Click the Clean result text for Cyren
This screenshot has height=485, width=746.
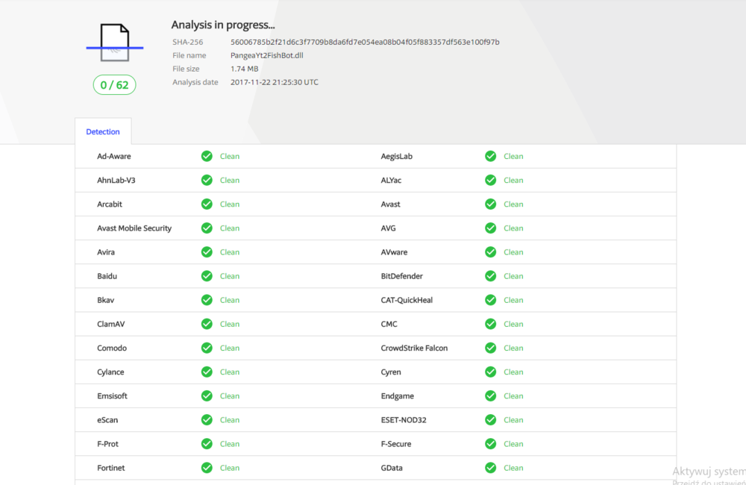pyautogui.click(x=513, y=372)
